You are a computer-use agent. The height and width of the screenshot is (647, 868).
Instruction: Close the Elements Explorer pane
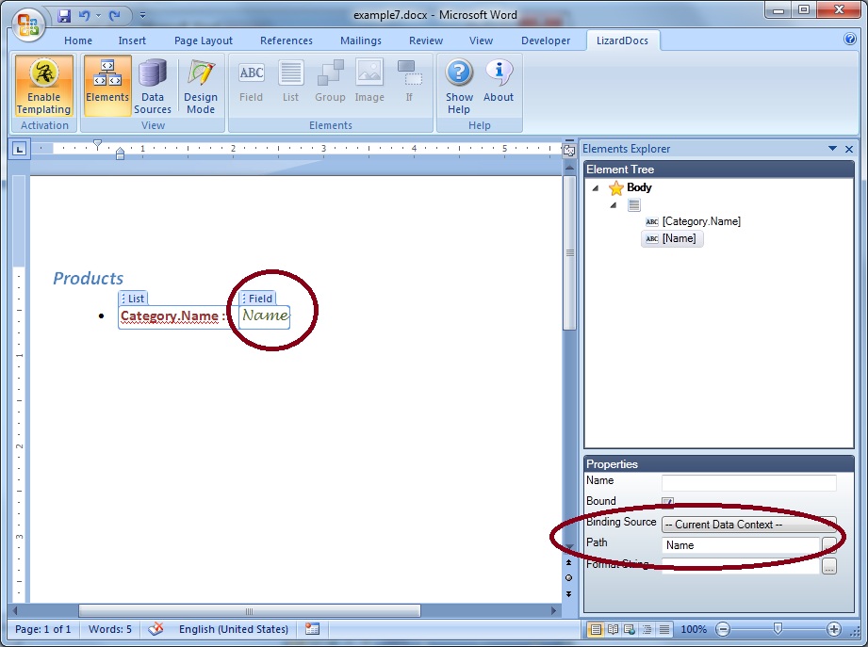coord(849,149)
